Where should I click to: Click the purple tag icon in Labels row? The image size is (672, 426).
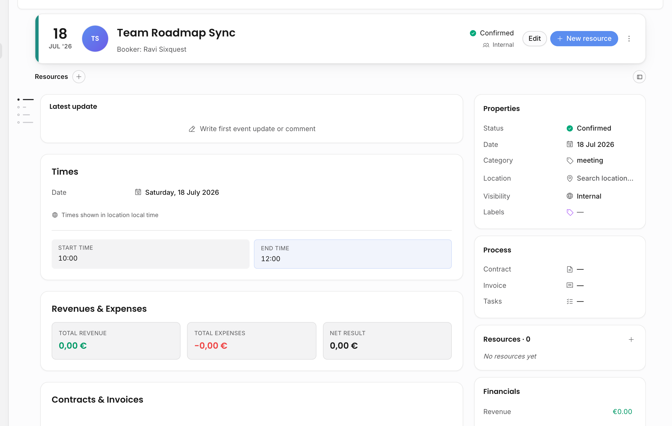pyautogui.click(x=570, y=212)
